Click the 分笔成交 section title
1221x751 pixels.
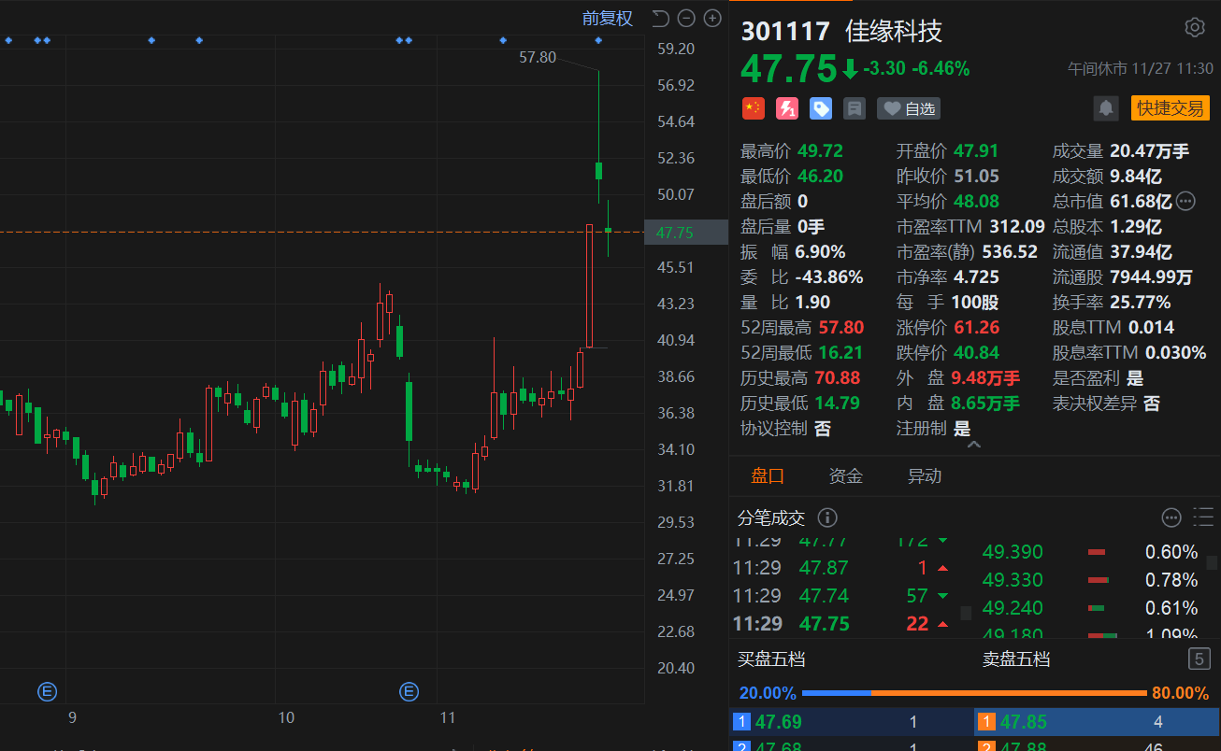coord(771,517)
